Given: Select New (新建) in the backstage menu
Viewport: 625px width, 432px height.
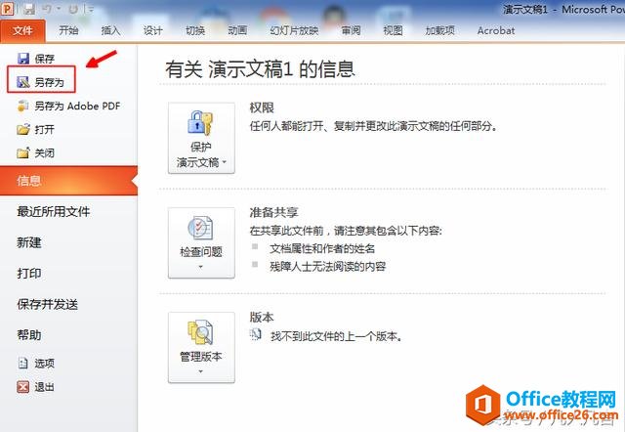Looking at the screenshot, I should pyautogui.click(x=28, y=242).
